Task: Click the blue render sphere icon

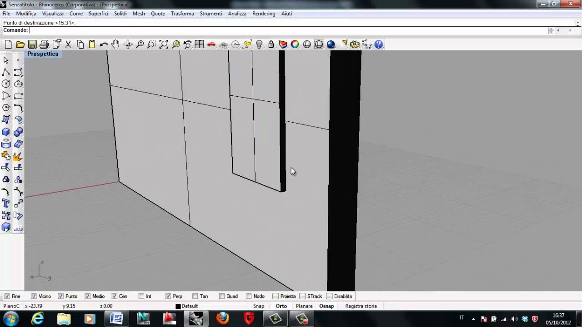Action: pos(331,44)
